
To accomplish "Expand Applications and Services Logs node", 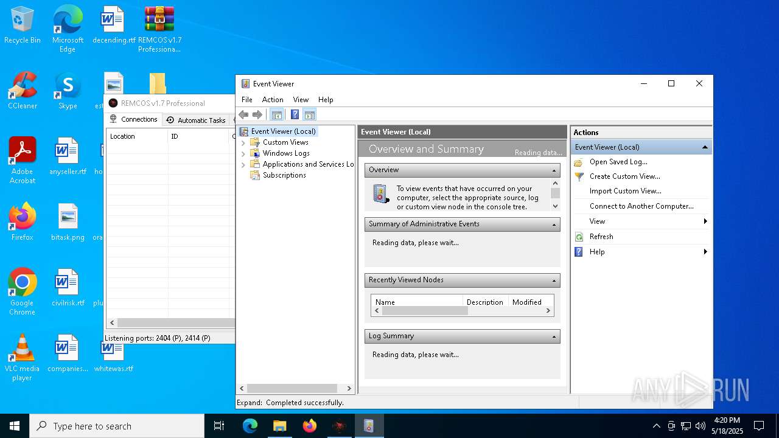I will point(243,164).
